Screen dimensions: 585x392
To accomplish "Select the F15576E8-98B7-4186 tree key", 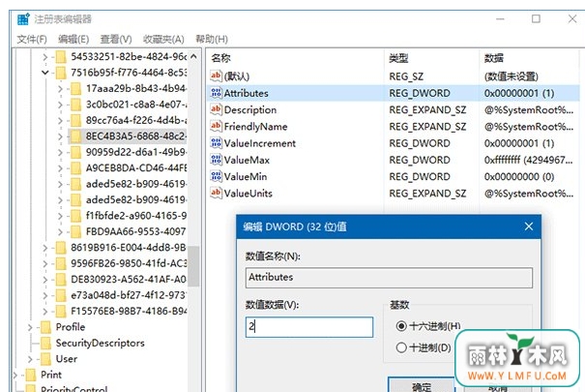I will (x=129, y=311).
